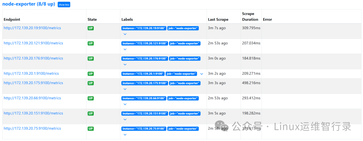363x141 pixels.
Task: Open the 172.139.20.75:9100 metrics endpoint link
Action: 32,129
